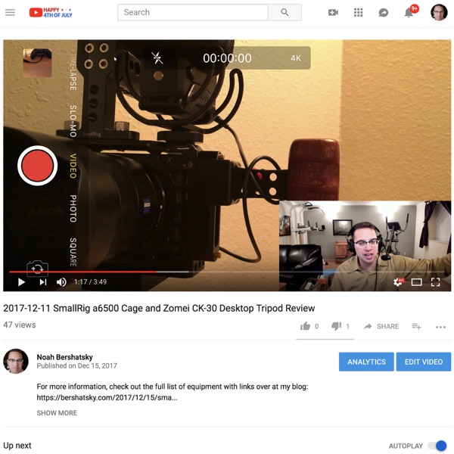Go to YouTube home via logo

51,12
